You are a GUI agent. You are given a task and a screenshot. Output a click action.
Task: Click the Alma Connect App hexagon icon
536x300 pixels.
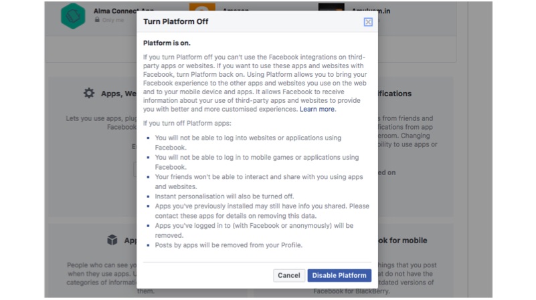72,16
